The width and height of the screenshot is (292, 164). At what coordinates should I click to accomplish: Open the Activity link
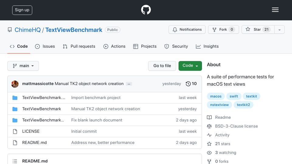coord(222,135)
